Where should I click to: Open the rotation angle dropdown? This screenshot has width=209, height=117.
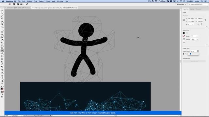(x=193, y=24)
